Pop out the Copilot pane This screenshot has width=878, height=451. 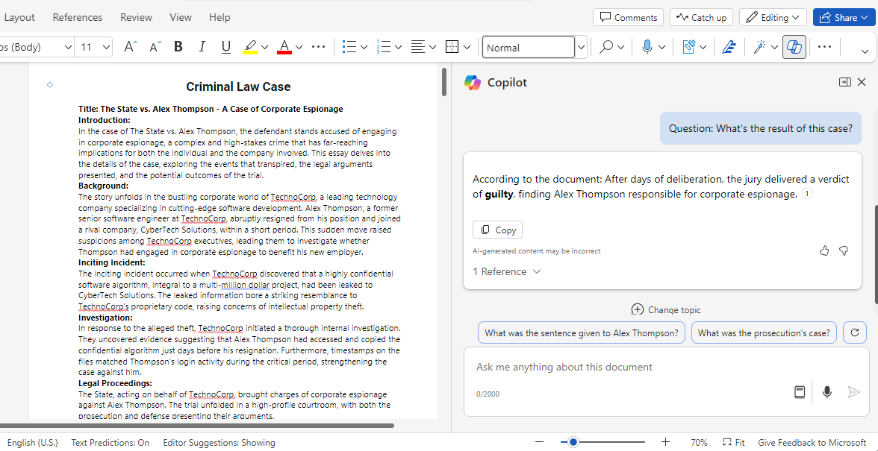click(844, 82)
